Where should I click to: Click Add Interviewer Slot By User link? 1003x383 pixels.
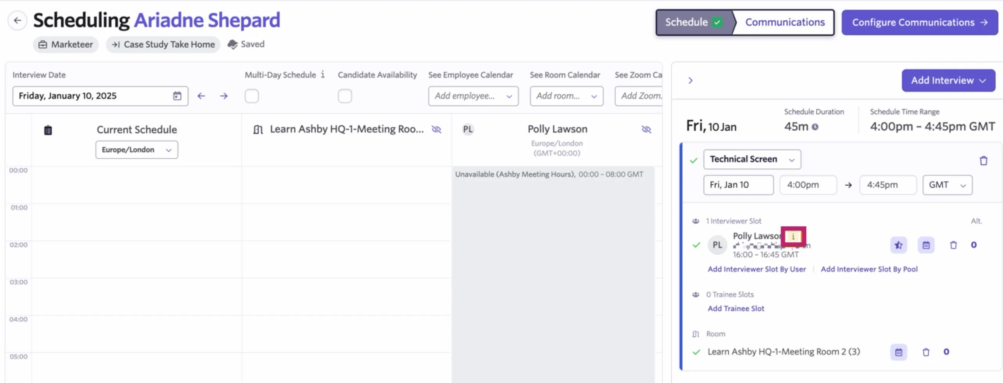pyautogui.click(x=757, y=269)
